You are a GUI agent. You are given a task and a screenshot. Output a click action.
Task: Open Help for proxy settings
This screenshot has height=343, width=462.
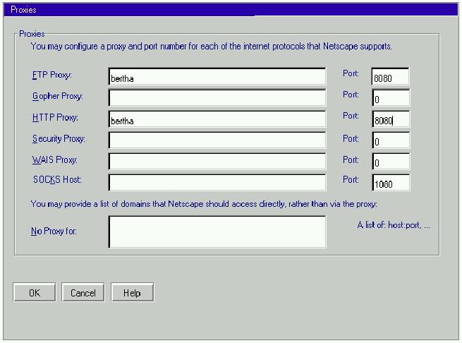(x=131, y=293)
